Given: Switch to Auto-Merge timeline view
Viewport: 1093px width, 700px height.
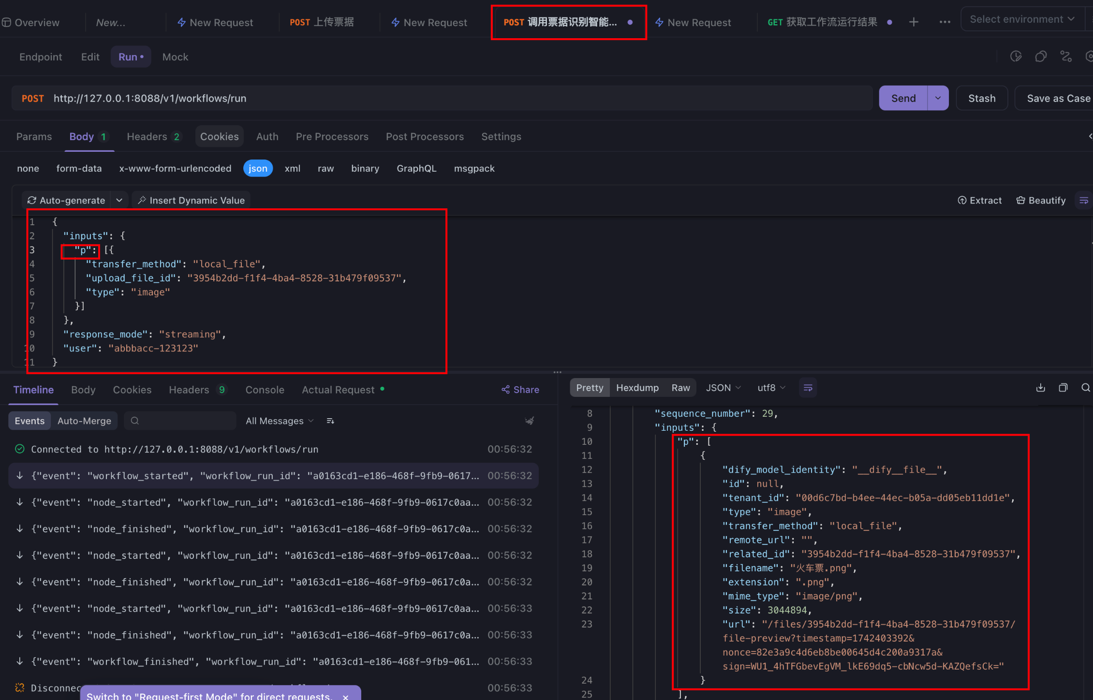Looking at the screenshot, I should (84, 421).
